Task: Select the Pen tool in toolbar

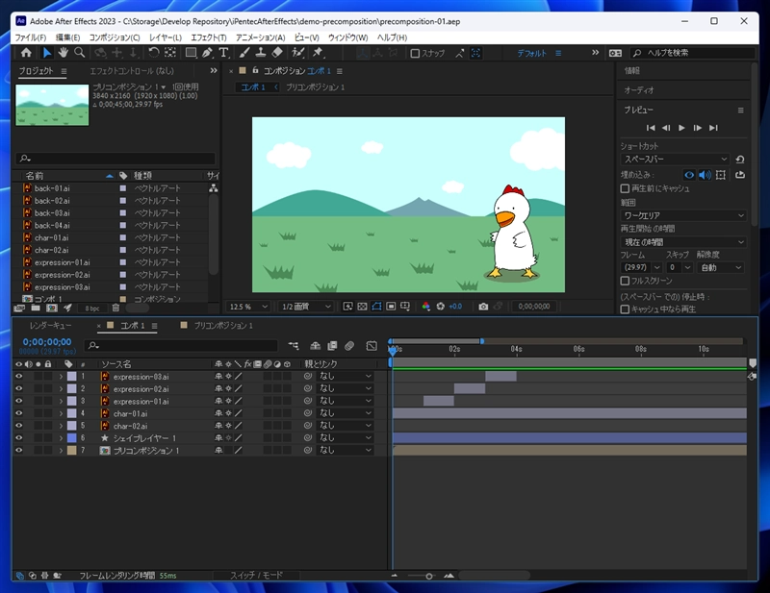Action: [207, 53]
